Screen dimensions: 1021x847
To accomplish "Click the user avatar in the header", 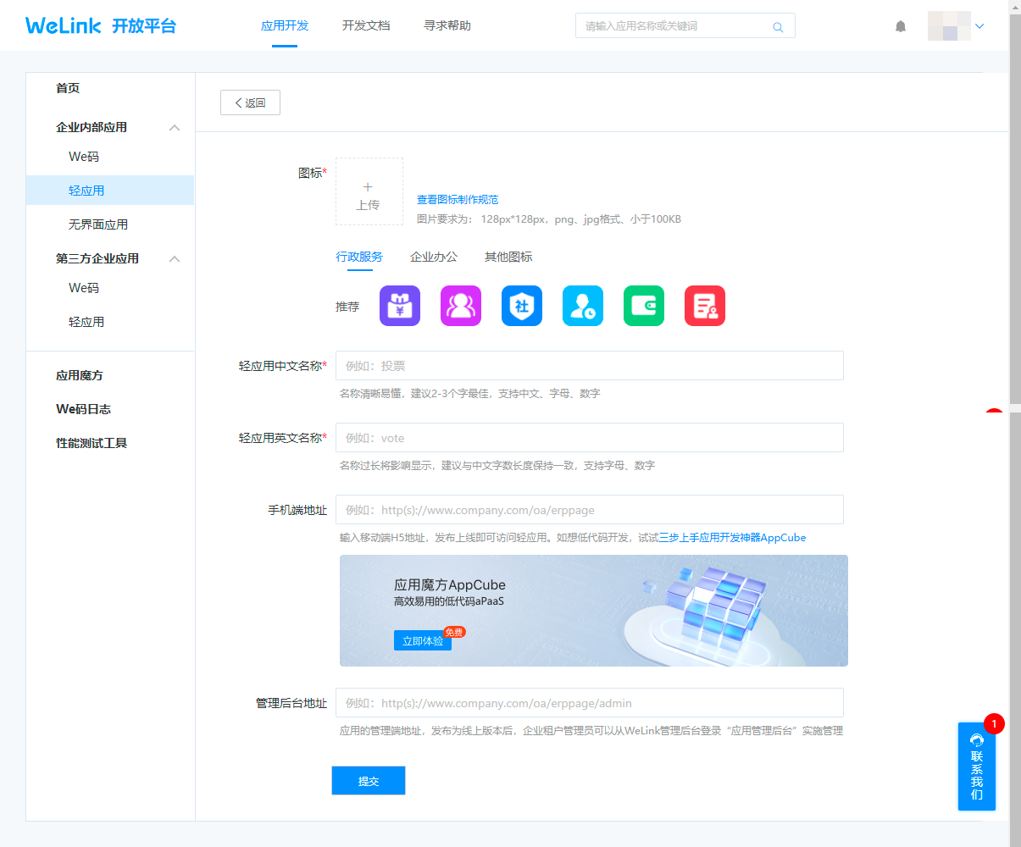I will 949,26.
